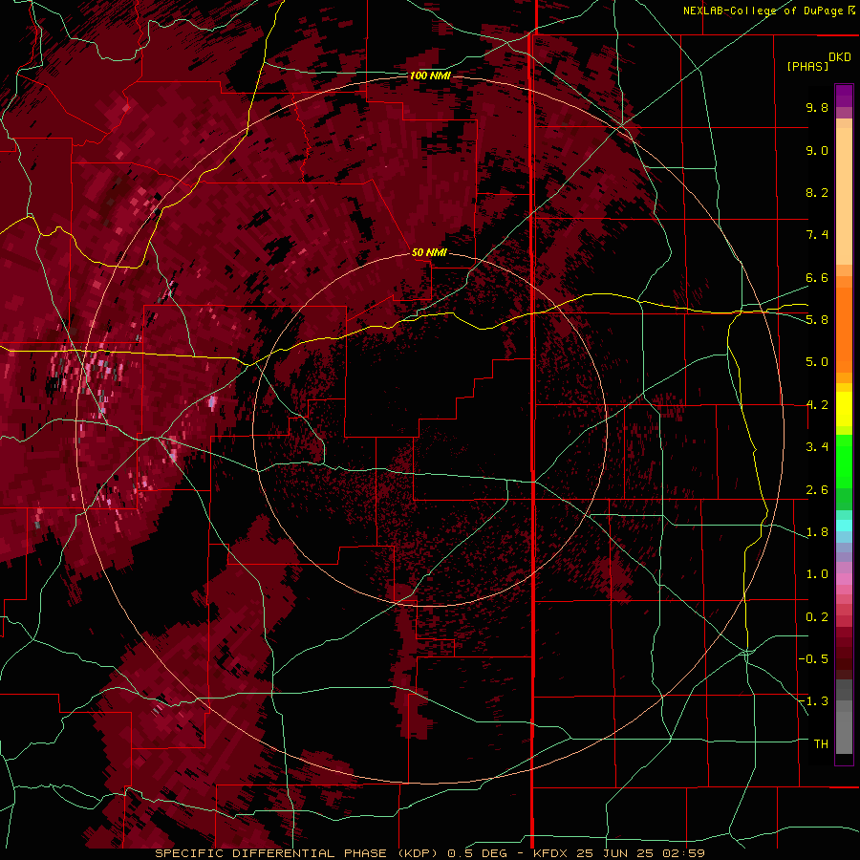Click the KFDX station identifier in caption

pyautogui.click(x=553, y=853)
